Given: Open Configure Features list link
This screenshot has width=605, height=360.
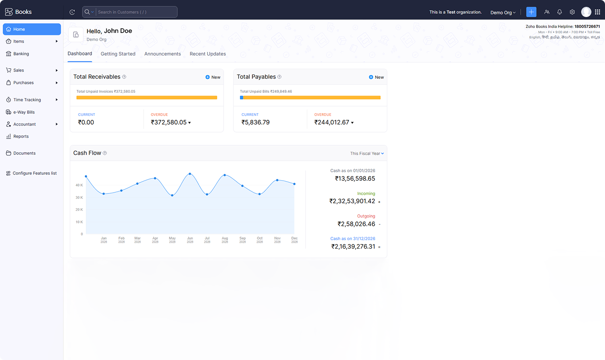Looking at the screenshot, I should (34, 173).
